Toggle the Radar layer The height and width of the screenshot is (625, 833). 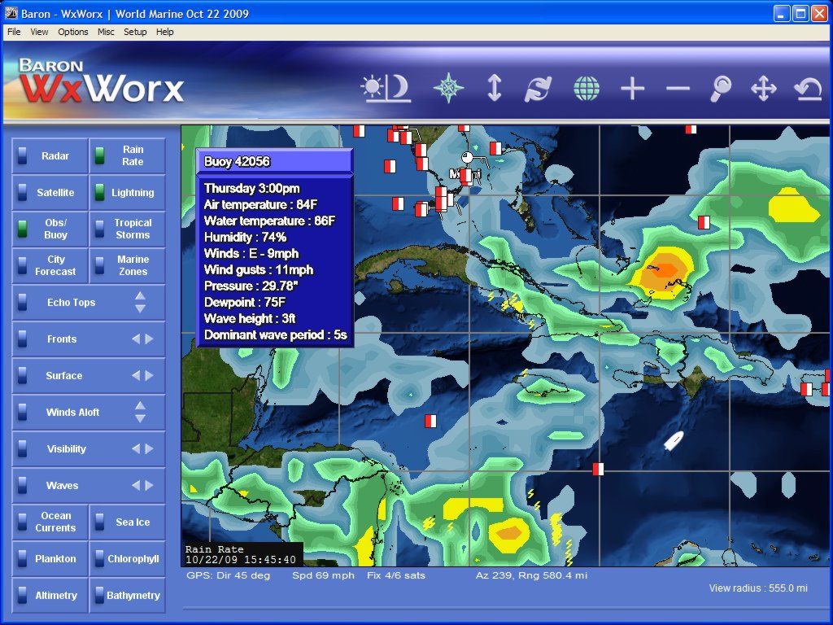pyautogui.click(x=50, y=155)
